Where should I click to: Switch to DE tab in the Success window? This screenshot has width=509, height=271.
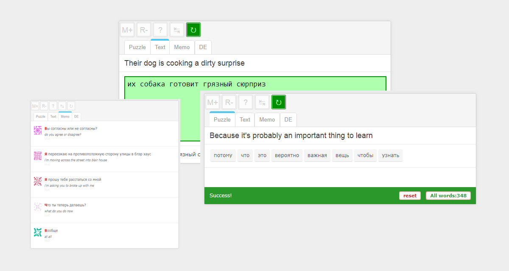[x=288, y=119]
